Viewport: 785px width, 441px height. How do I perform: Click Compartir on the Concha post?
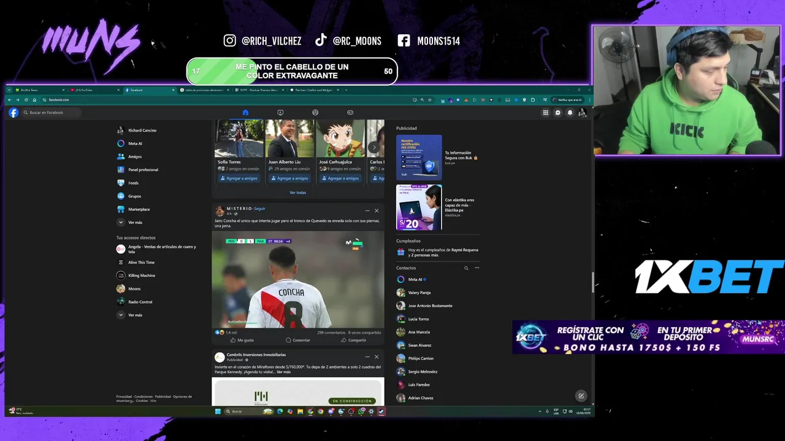click(x=354, y=340)
